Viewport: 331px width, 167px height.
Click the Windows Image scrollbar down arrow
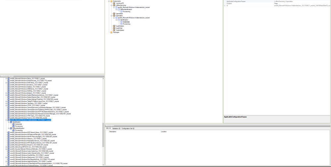[x=103, y=165]
